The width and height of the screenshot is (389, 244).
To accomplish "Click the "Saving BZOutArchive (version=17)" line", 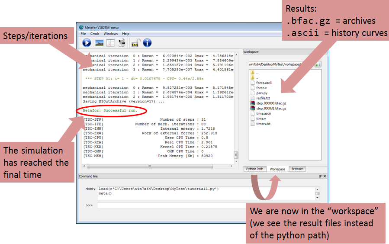I will [x=124, y=101].
